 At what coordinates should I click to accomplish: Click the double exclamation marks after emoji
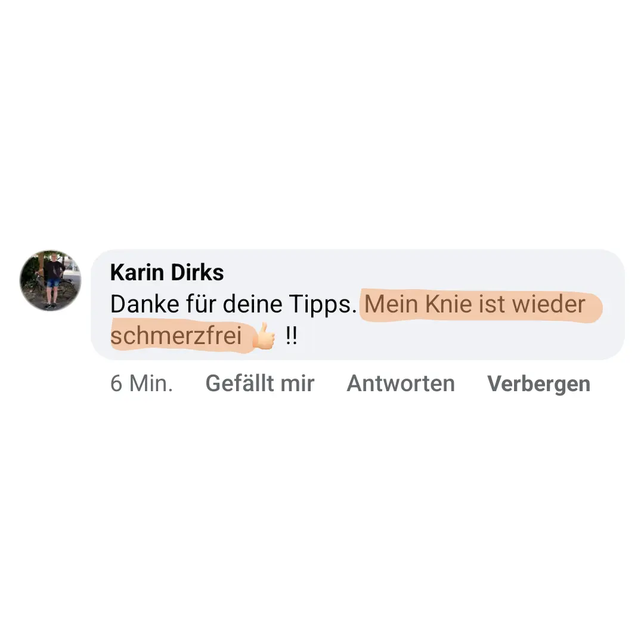[x=291, y=336]
